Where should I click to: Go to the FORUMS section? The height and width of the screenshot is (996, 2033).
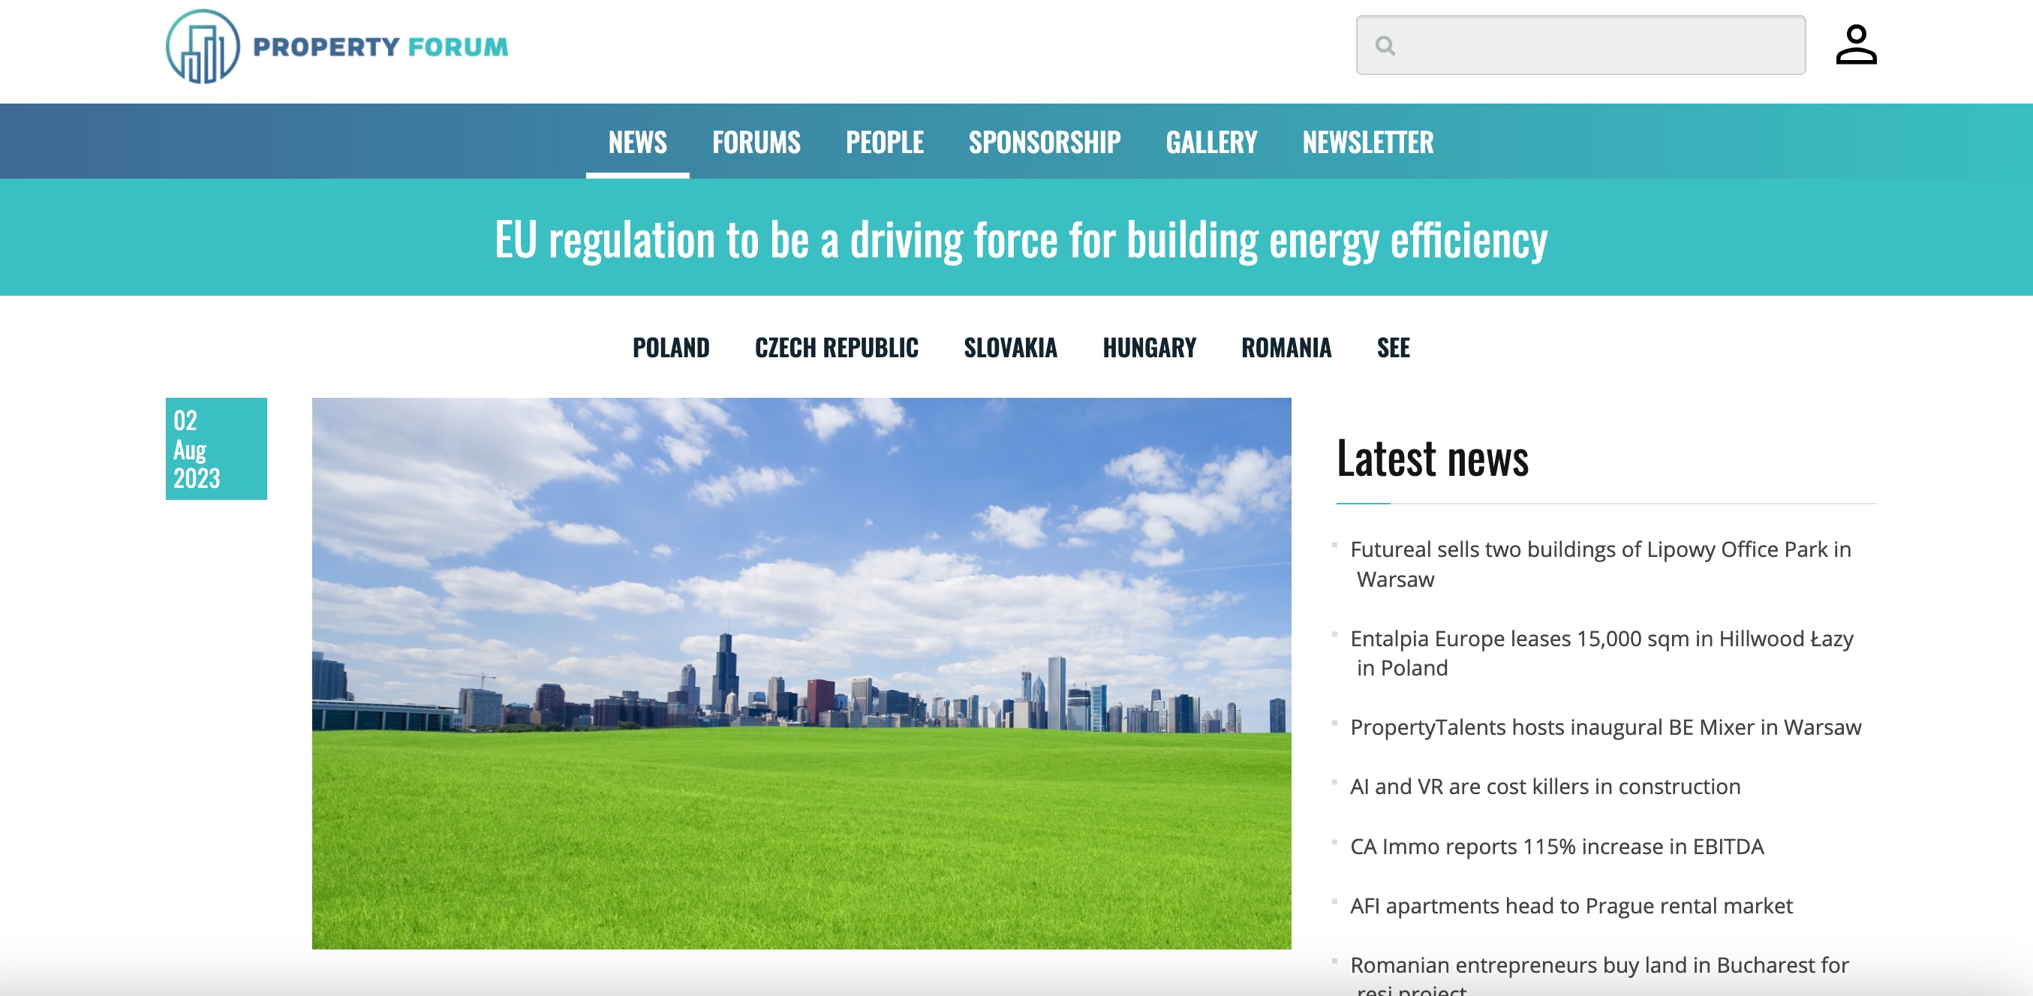tap(755, 142)
